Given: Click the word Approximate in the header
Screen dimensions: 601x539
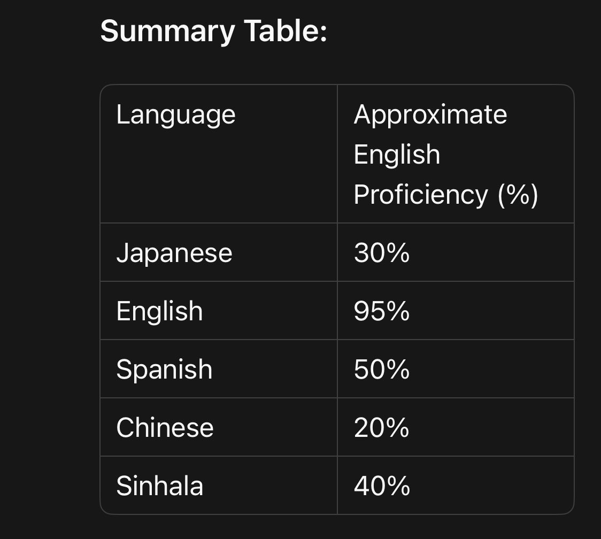Looking at the screenshot, I should tap(430, 115).
